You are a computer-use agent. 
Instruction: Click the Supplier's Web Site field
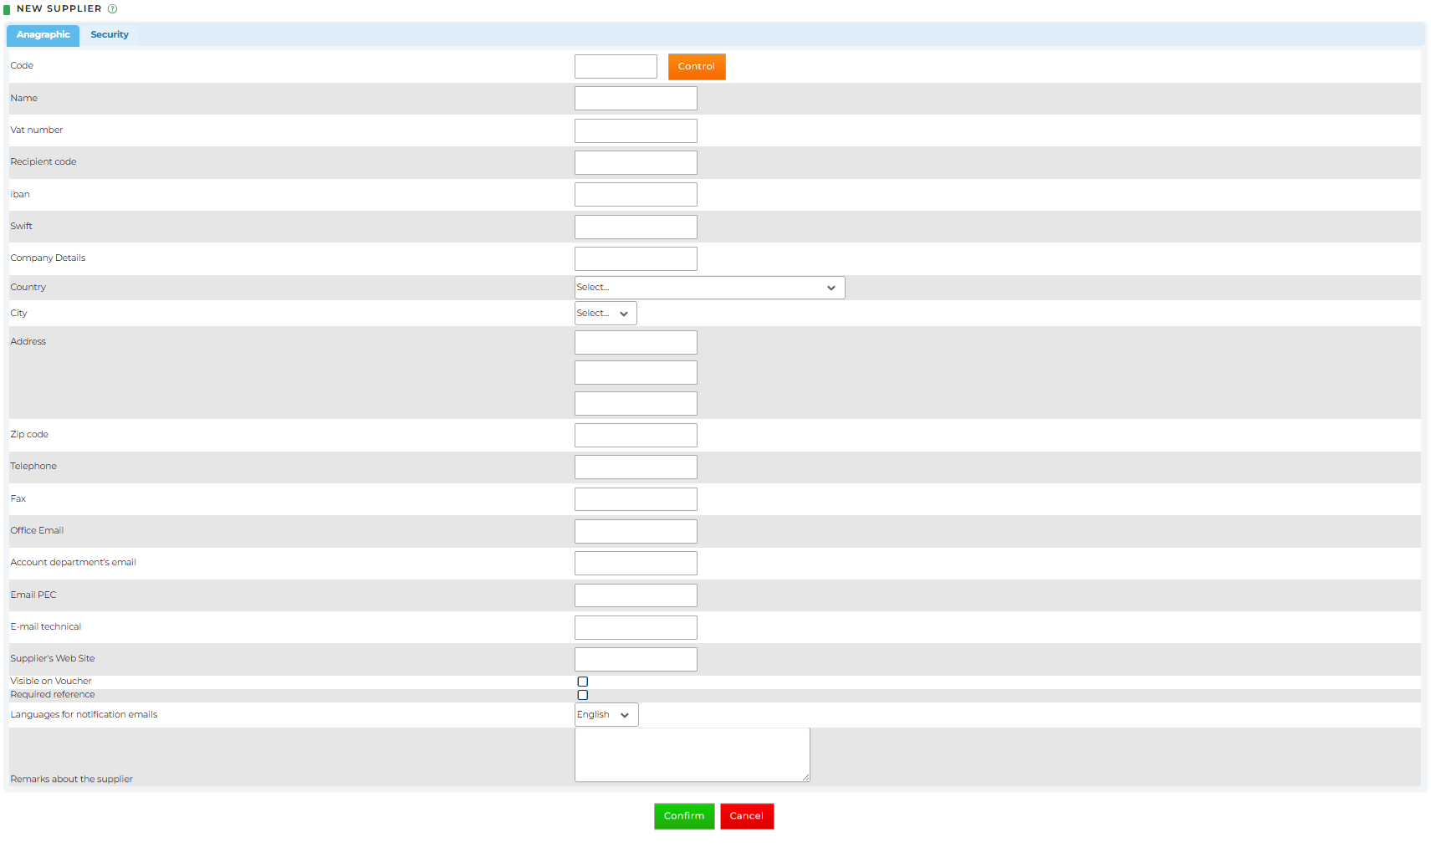click(x=635, y=659)
